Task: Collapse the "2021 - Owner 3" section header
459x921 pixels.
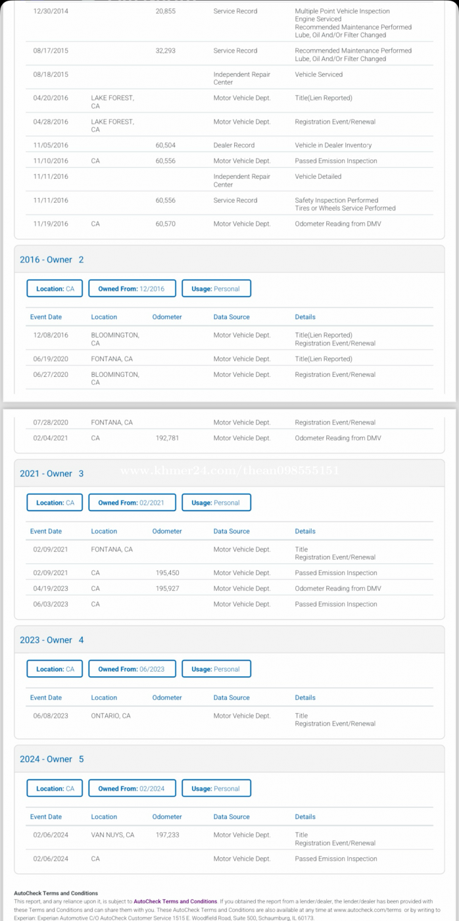Action: 52,474
